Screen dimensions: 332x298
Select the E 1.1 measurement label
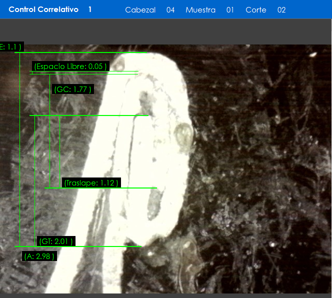point(10,47)
